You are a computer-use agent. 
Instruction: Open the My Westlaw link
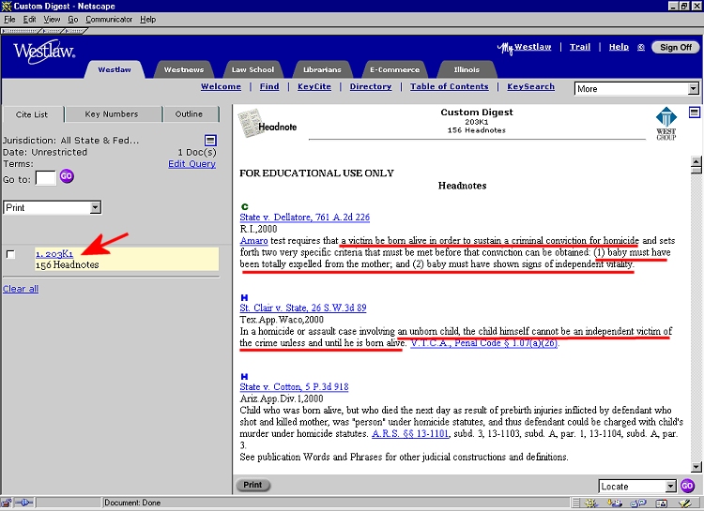(525, 47)
